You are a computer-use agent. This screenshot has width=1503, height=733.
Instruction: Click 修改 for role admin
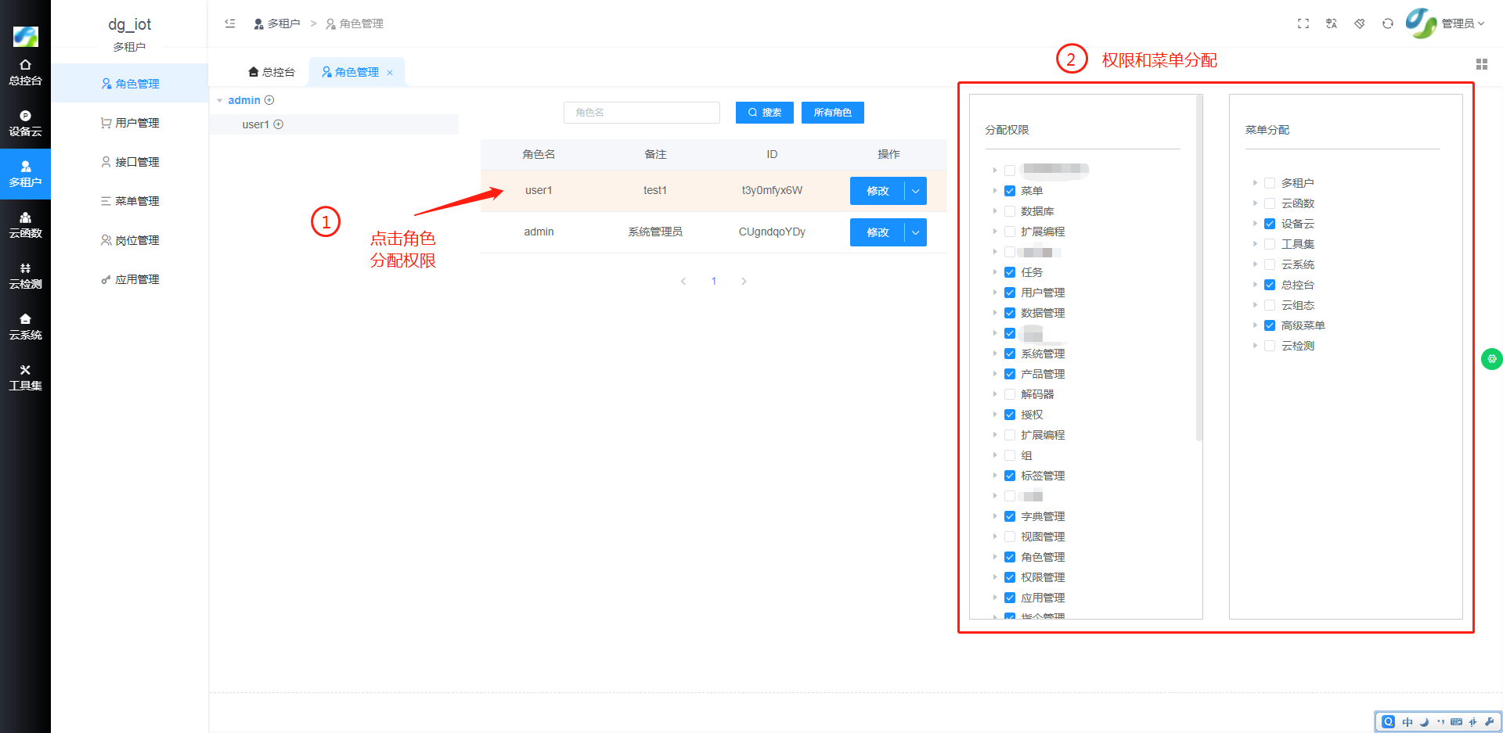pyautogui.click(x=878, y=232)
